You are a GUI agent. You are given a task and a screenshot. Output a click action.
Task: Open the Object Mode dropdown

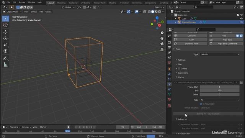point(12,12)
